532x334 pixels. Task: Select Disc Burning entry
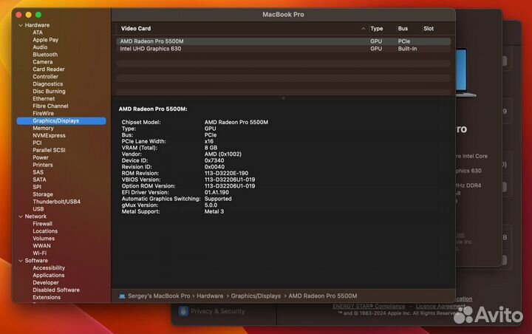point(50,92)
